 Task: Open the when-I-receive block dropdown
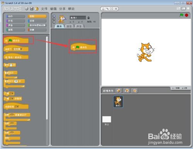17,107
